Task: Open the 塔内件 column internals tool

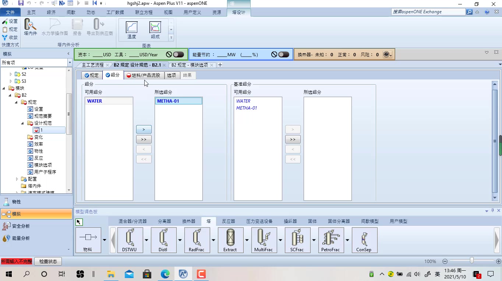Action: pyautogui.click(x=31, y=27)
